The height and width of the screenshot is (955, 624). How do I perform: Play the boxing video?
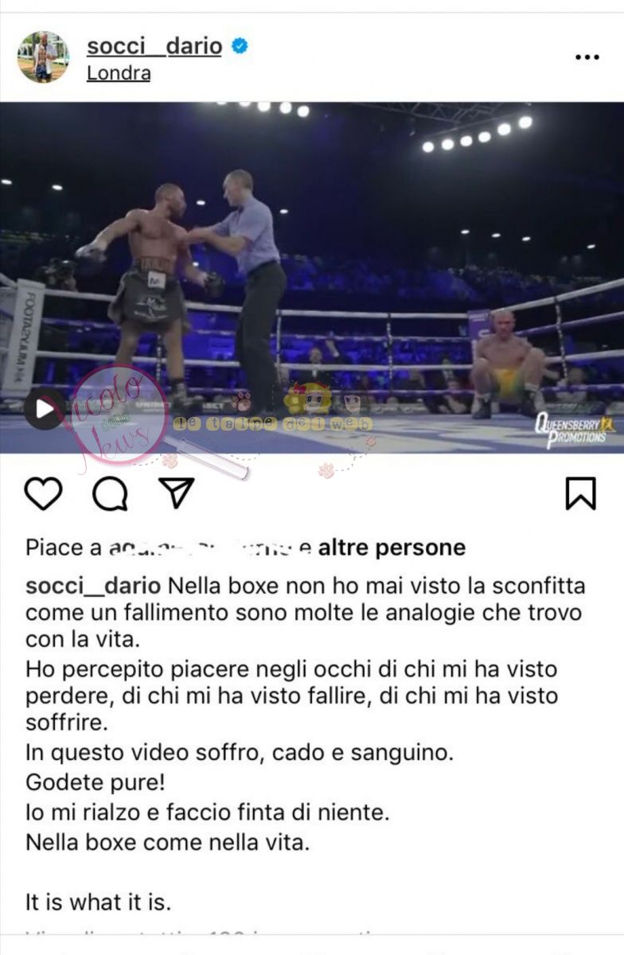click(x=44, y=409)
